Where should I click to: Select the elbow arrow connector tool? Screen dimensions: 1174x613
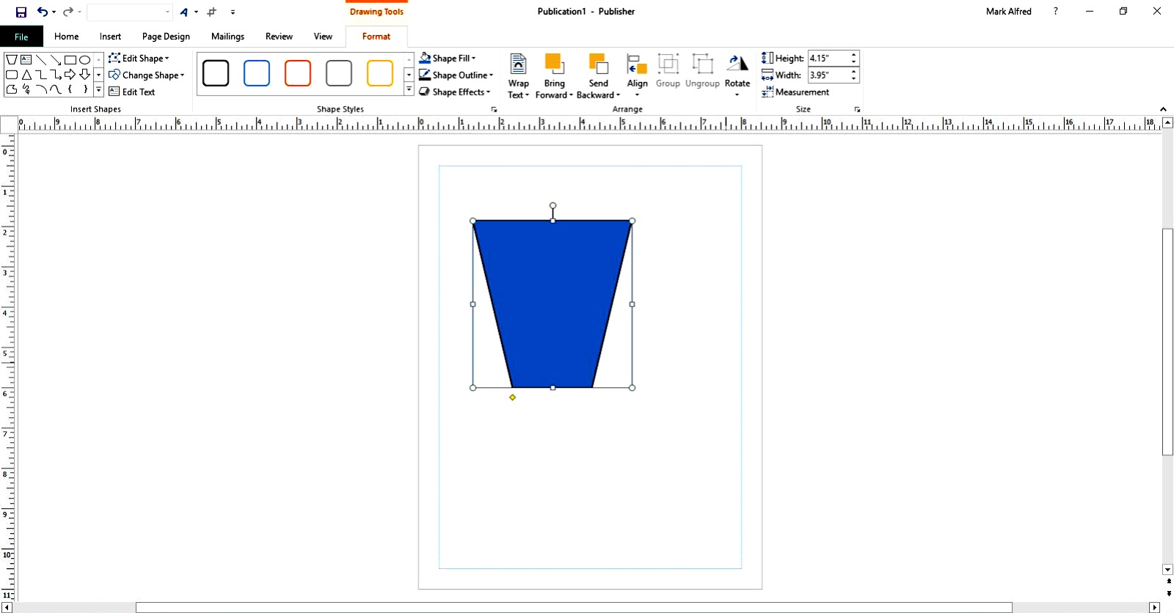[x=56, y=75]
